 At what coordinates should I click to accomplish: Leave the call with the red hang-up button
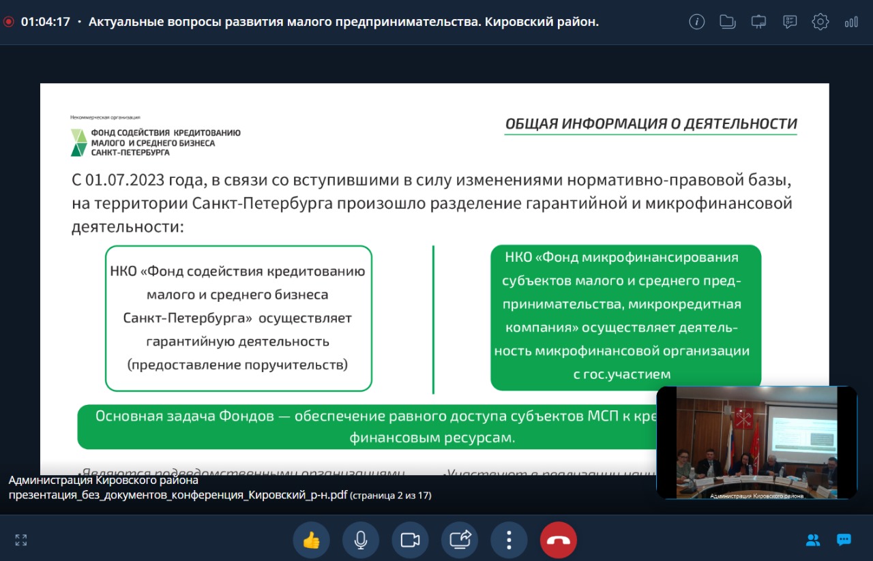point(559,541)
